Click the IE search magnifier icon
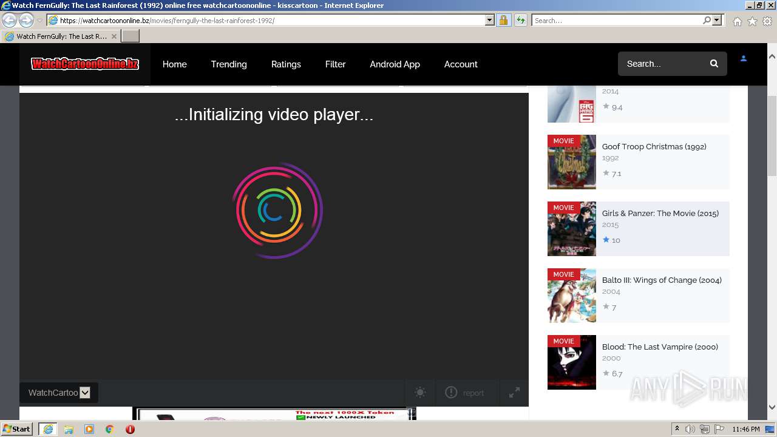This screenshot has height=437, width=777. pyautogui.click(x=707, y=20)
